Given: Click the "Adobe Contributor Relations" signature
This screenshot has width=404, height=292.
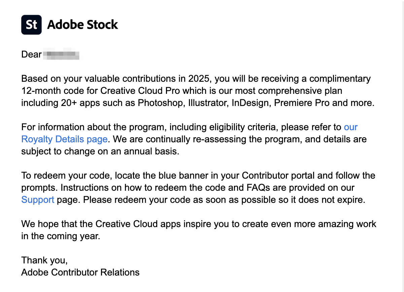Looking at the screenshot, I should pyautogui.click(x=80, y=272).
